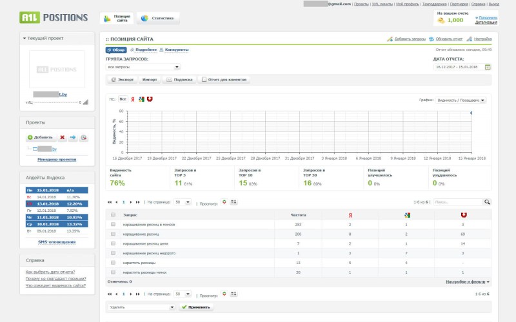
Task: Check the row "наращивание ресниц цена"
Action: (x=113, y=243)
